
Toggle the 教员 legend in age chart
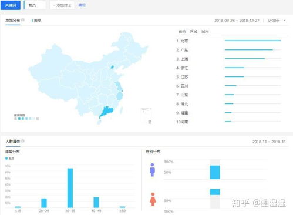point(9,159)
